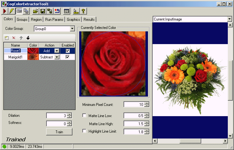Click the lightning bolt electric mode icon

tap(11, 11)
